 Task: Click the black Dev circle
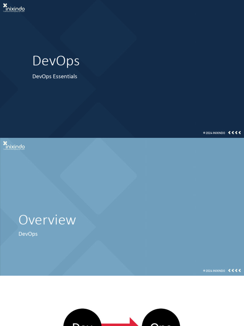[82, 318]
